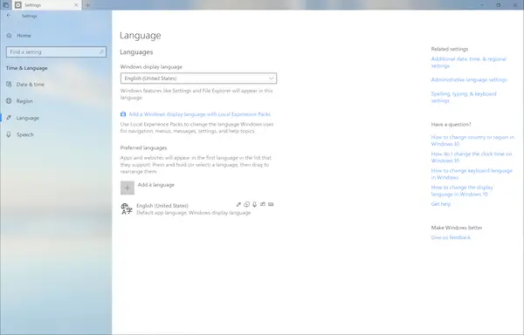Click the Speech microphone sidebar icon

click(9, 134)
